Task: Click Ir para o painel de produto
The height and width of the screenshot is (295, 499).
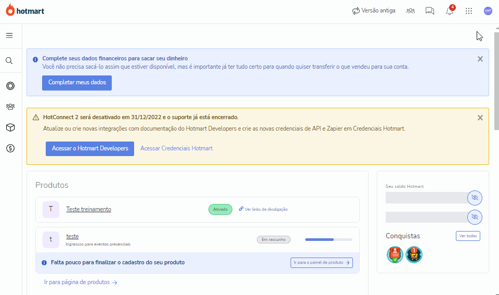Action: (321, 263)
